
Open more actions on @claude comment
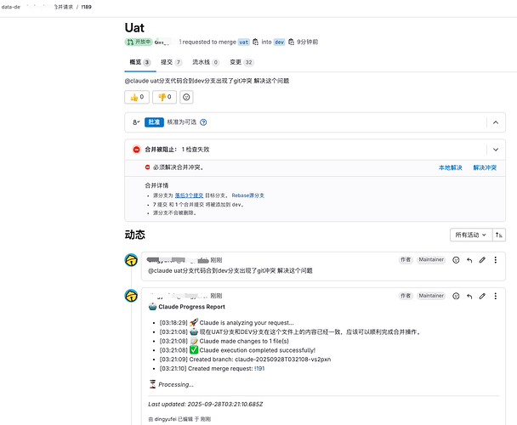coord(495,260)
